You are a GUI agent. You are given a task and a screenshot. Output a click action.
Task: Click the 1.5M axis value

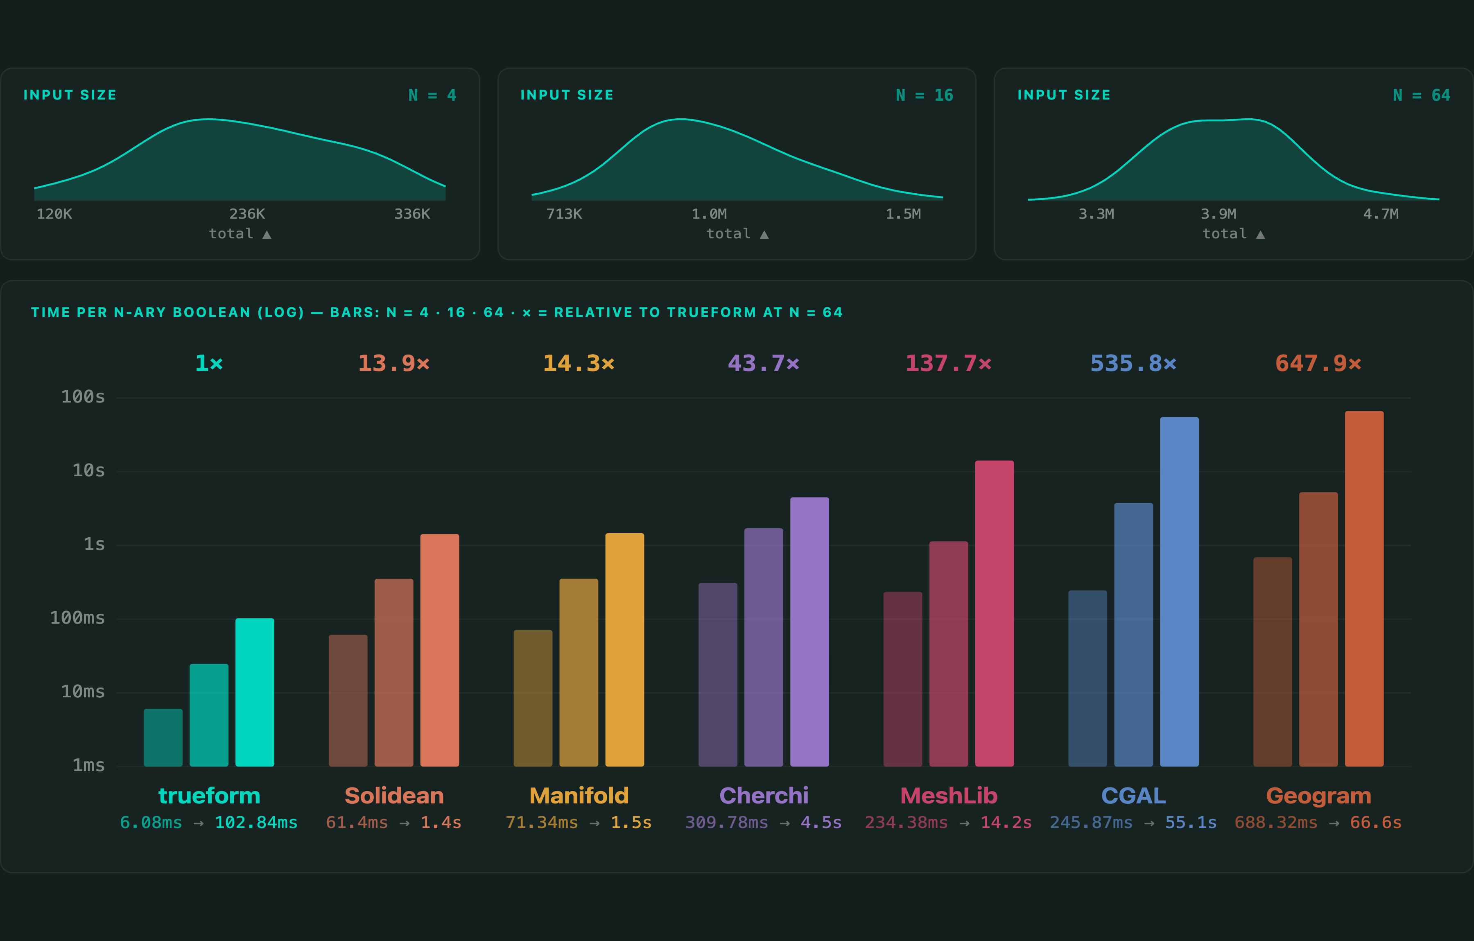[903, 214]
